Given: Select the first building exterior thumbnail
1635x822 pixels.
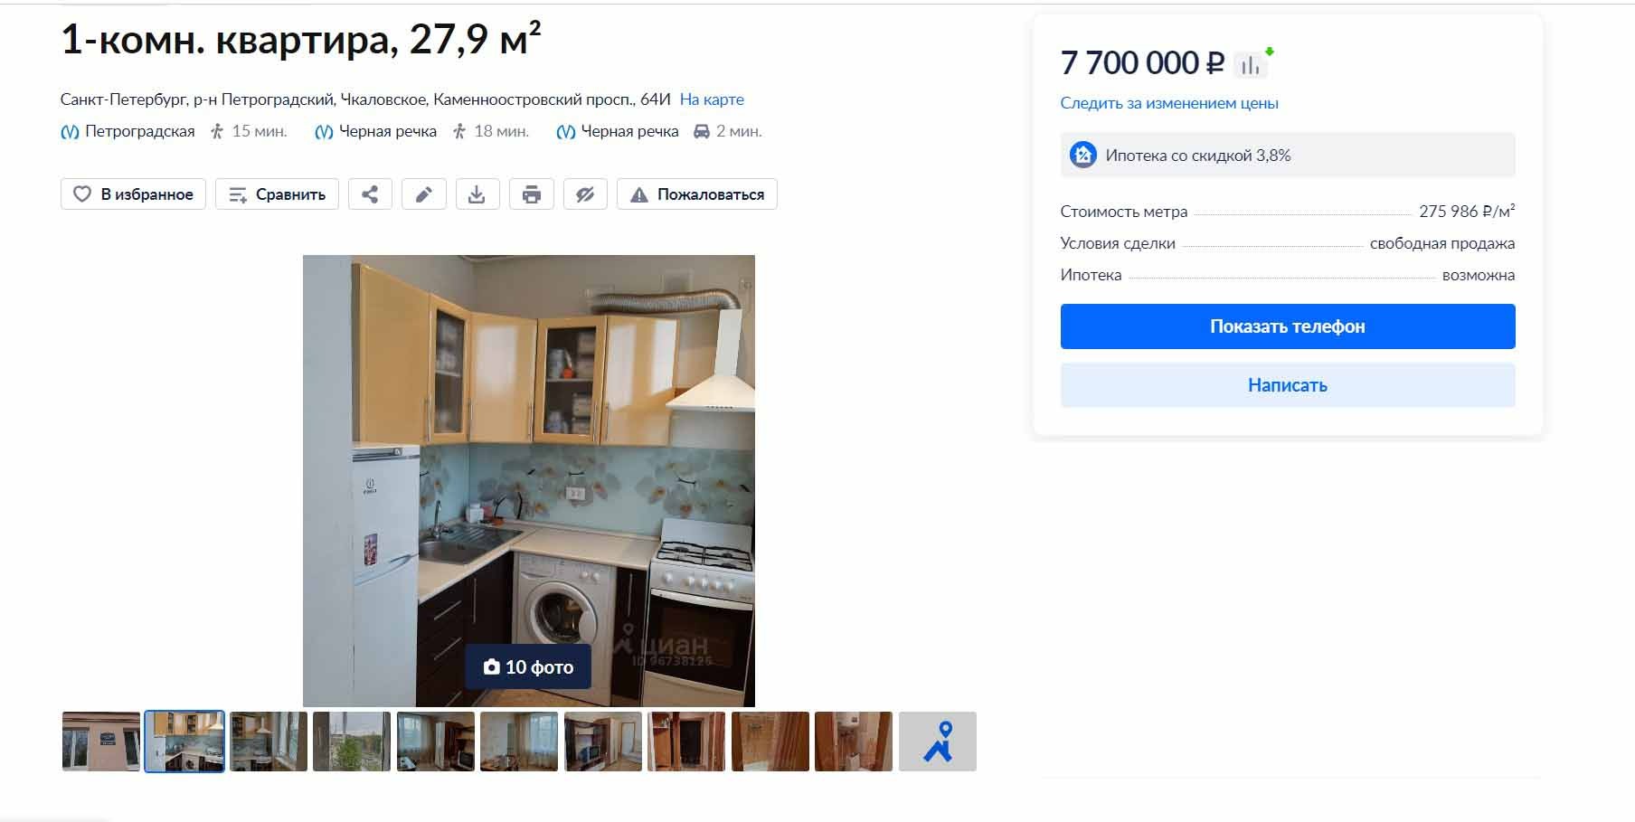Looking at the screenshot, I should pyautogui.click(x=101, y=742).
